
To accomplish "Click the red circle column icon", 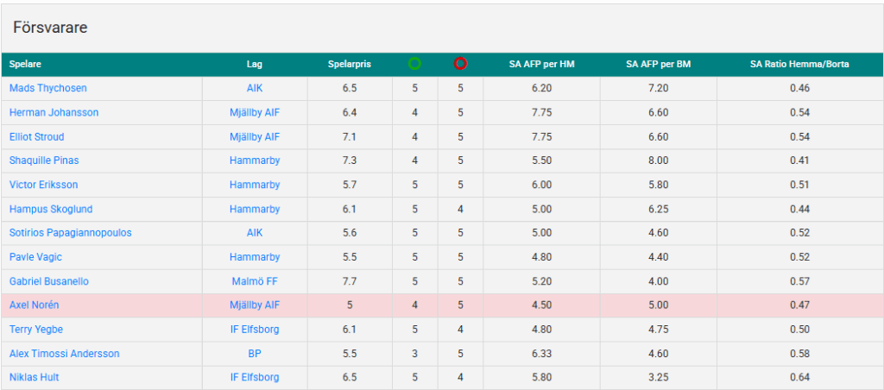I will (x=460, y=64).
